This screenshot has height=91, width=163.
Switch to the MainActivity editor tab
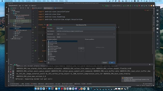coord(59,8)
